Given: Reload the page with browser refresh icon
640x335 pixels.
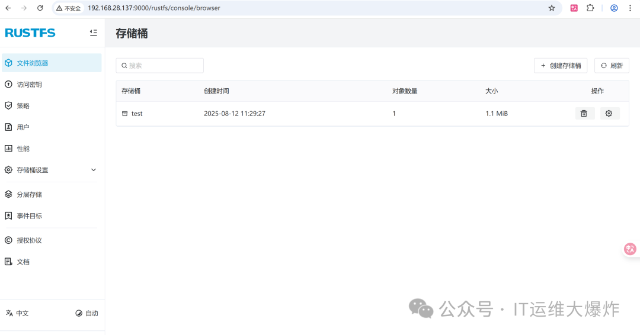Looking at the screenshot, I should 40,8.
